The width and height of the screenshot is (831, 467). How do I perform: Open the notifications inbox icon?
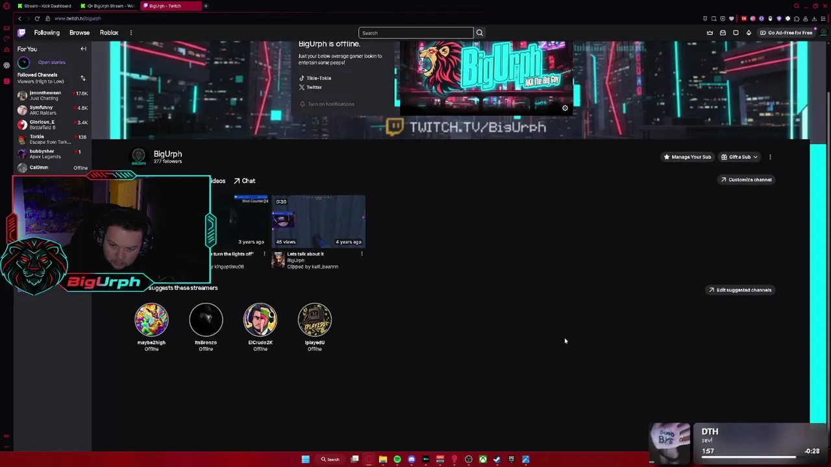[723, 32]
